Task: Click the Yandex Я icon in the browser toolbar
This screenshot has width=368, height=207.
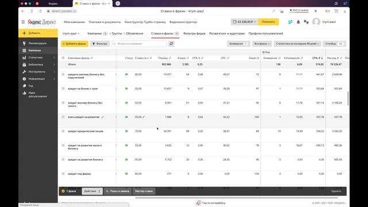Action: tap(32, 11)
